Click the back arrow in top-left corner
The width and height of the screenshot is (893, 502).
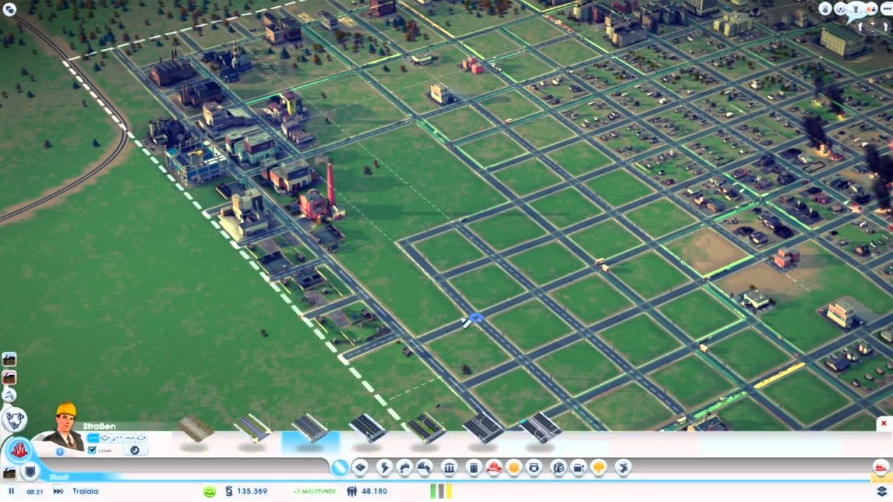(10, 8)
